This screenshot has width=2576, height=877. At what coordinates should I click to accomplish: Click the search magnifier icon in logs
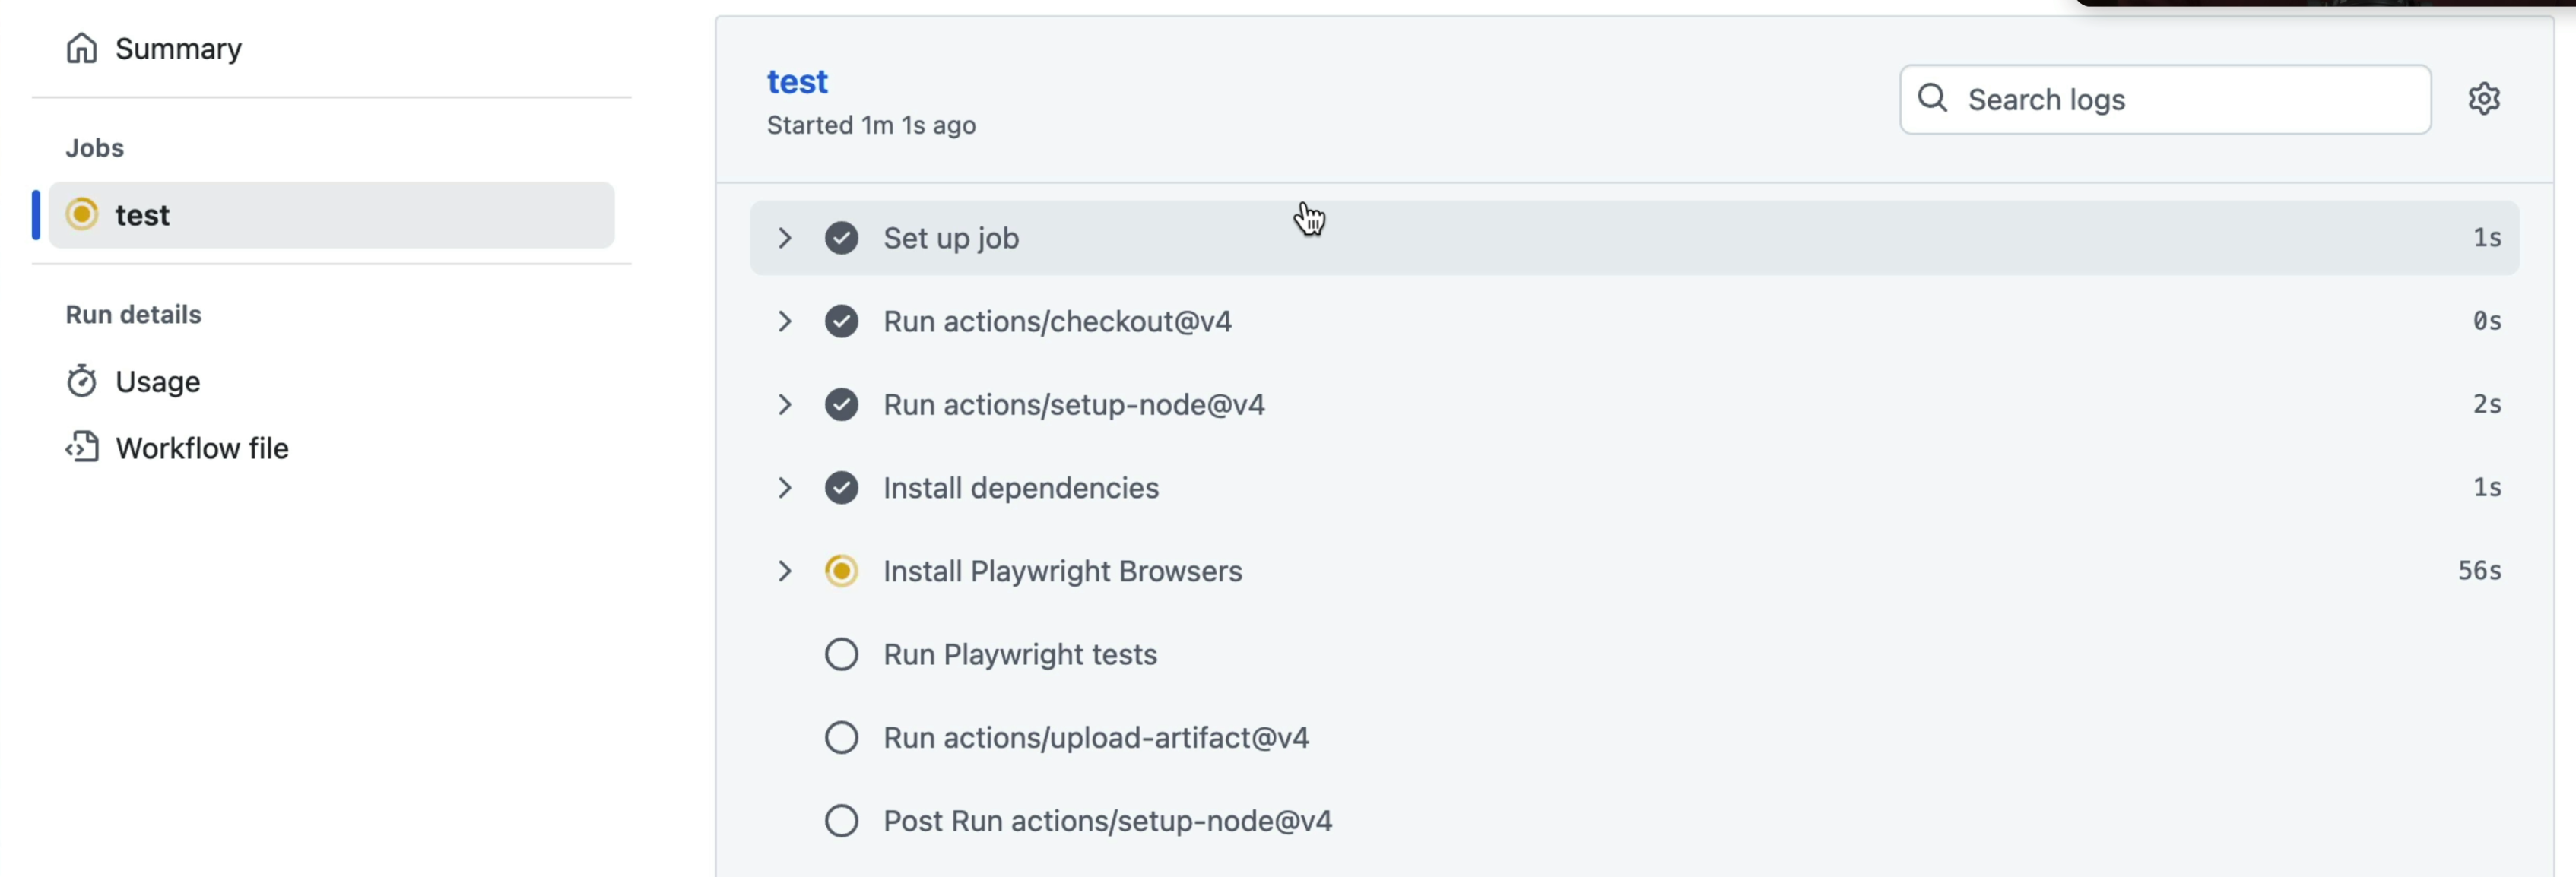pyautogui.click(x=1932, y=99)
